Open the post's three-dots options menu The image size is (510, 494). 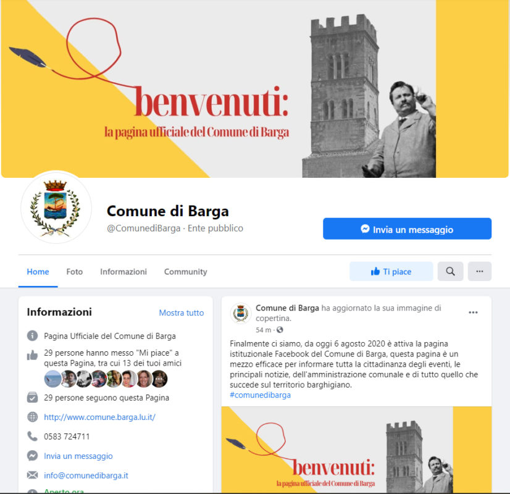(x=473, y=312)
